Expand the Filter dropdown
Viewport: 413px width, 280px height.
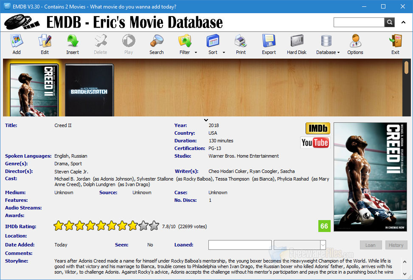point(195,52)
